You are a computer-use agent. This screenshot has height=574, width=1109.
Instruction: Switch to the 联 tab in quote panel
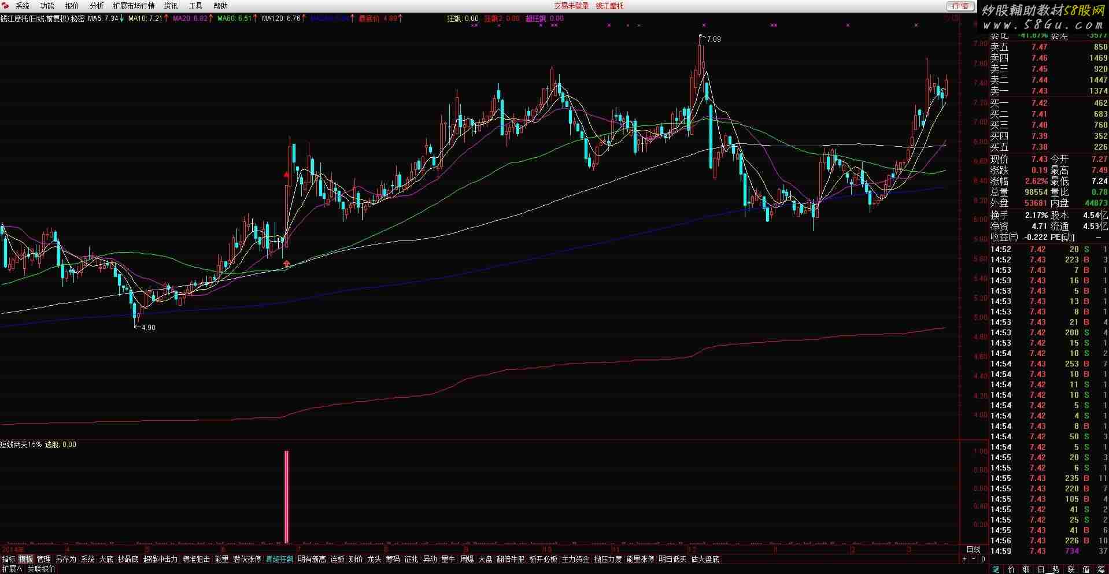coord(1071,569)
